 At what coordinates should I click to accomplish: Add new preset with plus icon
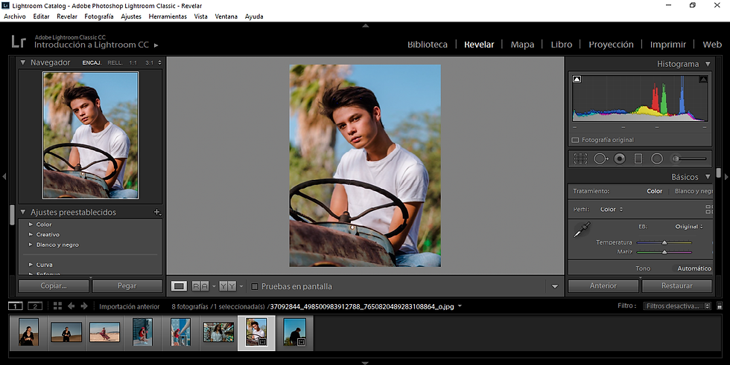tap(157, 212)
